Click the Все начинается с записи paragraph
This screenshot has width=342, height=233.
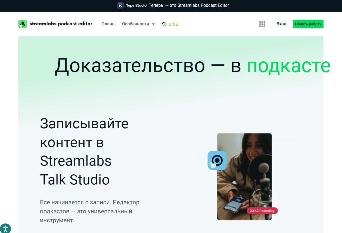(90, 211)
